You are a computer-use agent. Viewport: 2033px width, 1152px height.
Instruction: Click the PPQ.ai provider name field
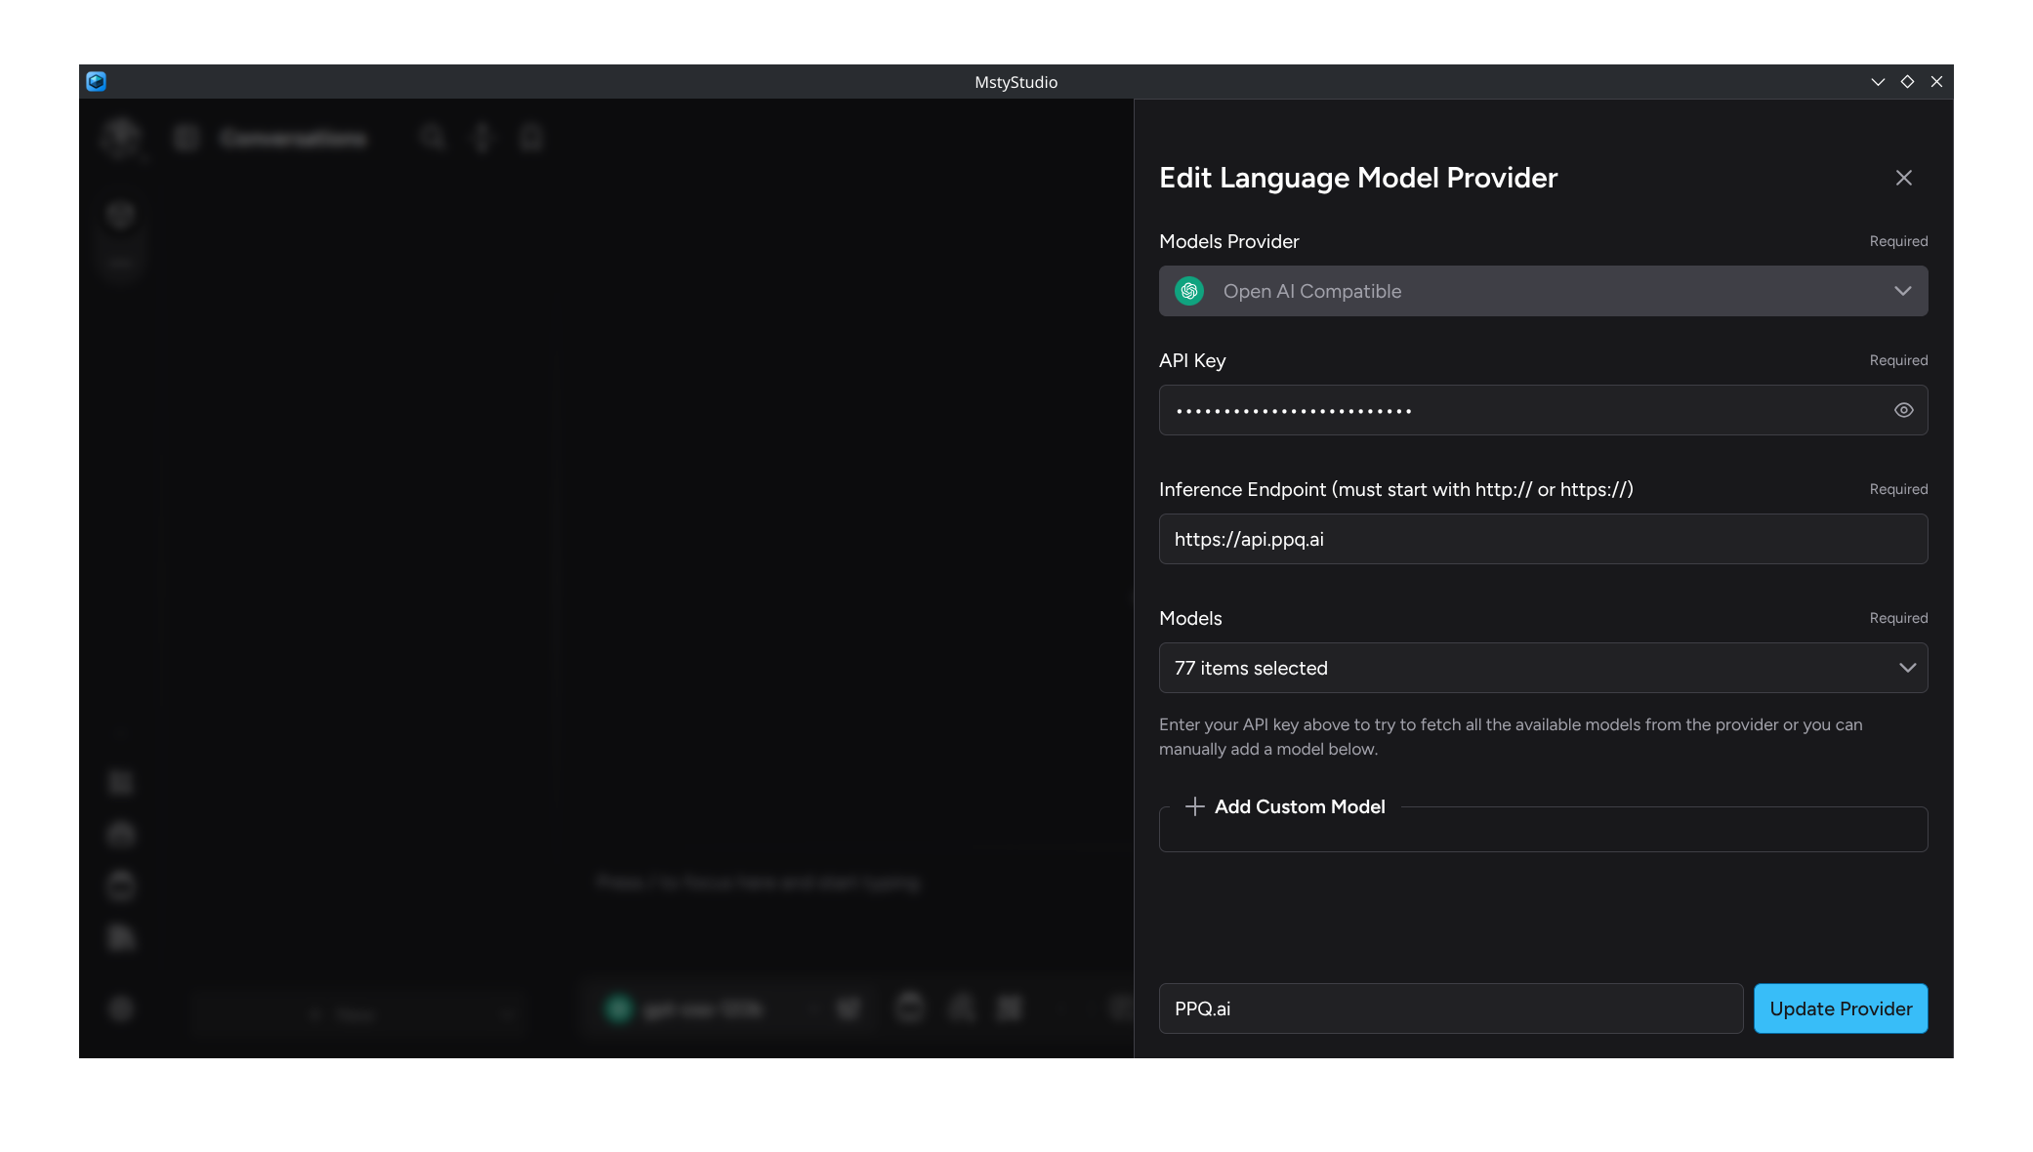[x=1449, y=1008]
